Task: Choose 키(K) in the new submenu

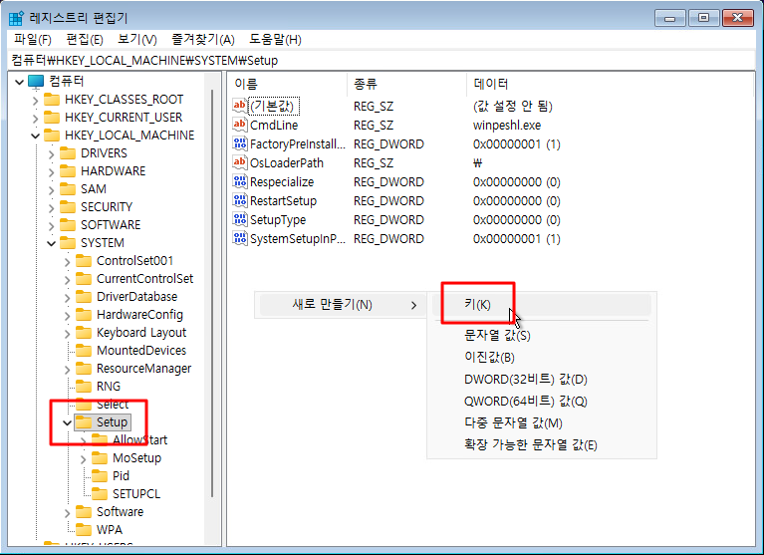Action: (541, 305)
